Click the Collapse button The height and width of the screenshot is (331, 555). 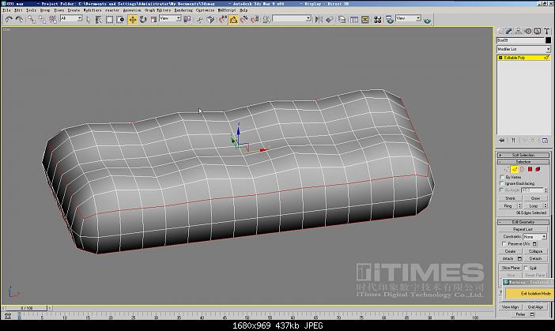click(x=535, y=251)
